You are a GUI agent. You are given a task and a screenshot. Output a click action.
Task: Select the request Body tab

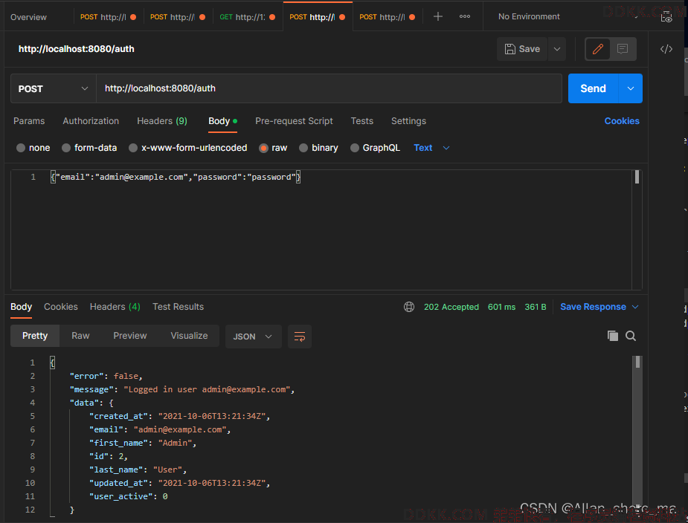pos(222,121)
